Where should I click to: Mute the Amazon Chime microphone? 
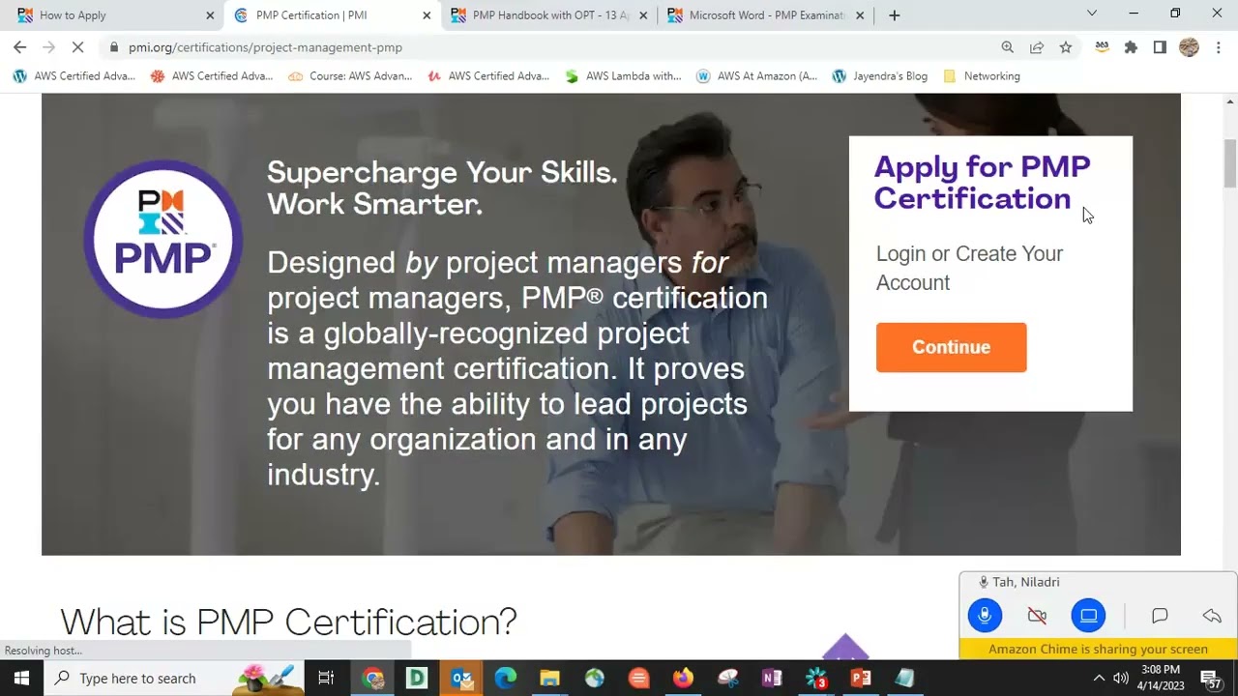coord(985,616)
